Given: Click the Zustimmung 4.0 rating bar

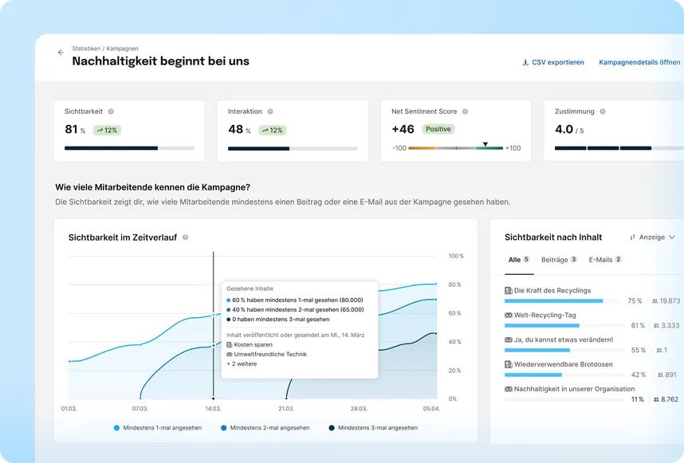Looking at the screenshot, I should pyautogui.click(x=619, y=148).
